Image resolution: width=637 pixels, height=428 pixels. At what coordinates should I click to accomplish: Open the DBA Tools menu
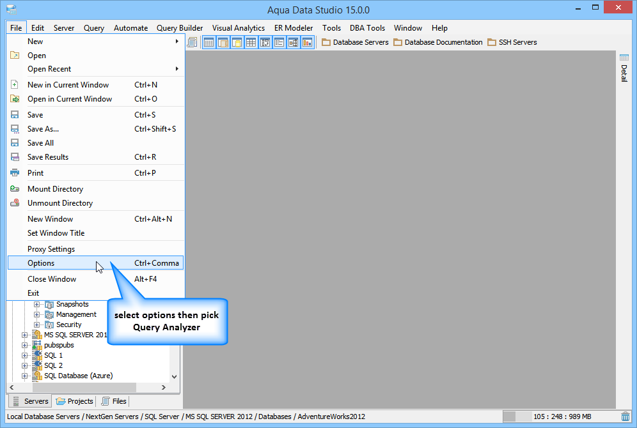tap(367, 28)
